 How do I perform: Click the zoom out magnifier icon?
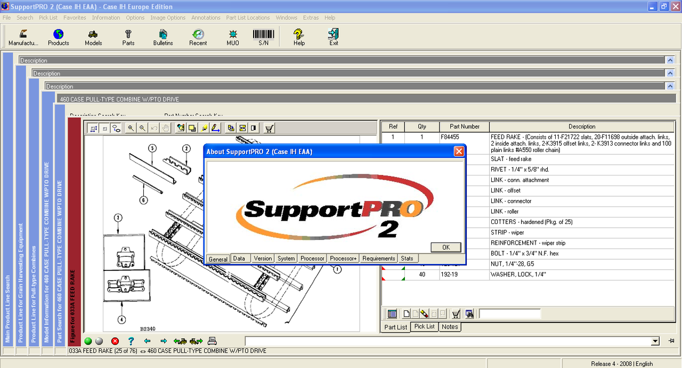[x=142, y=128]
